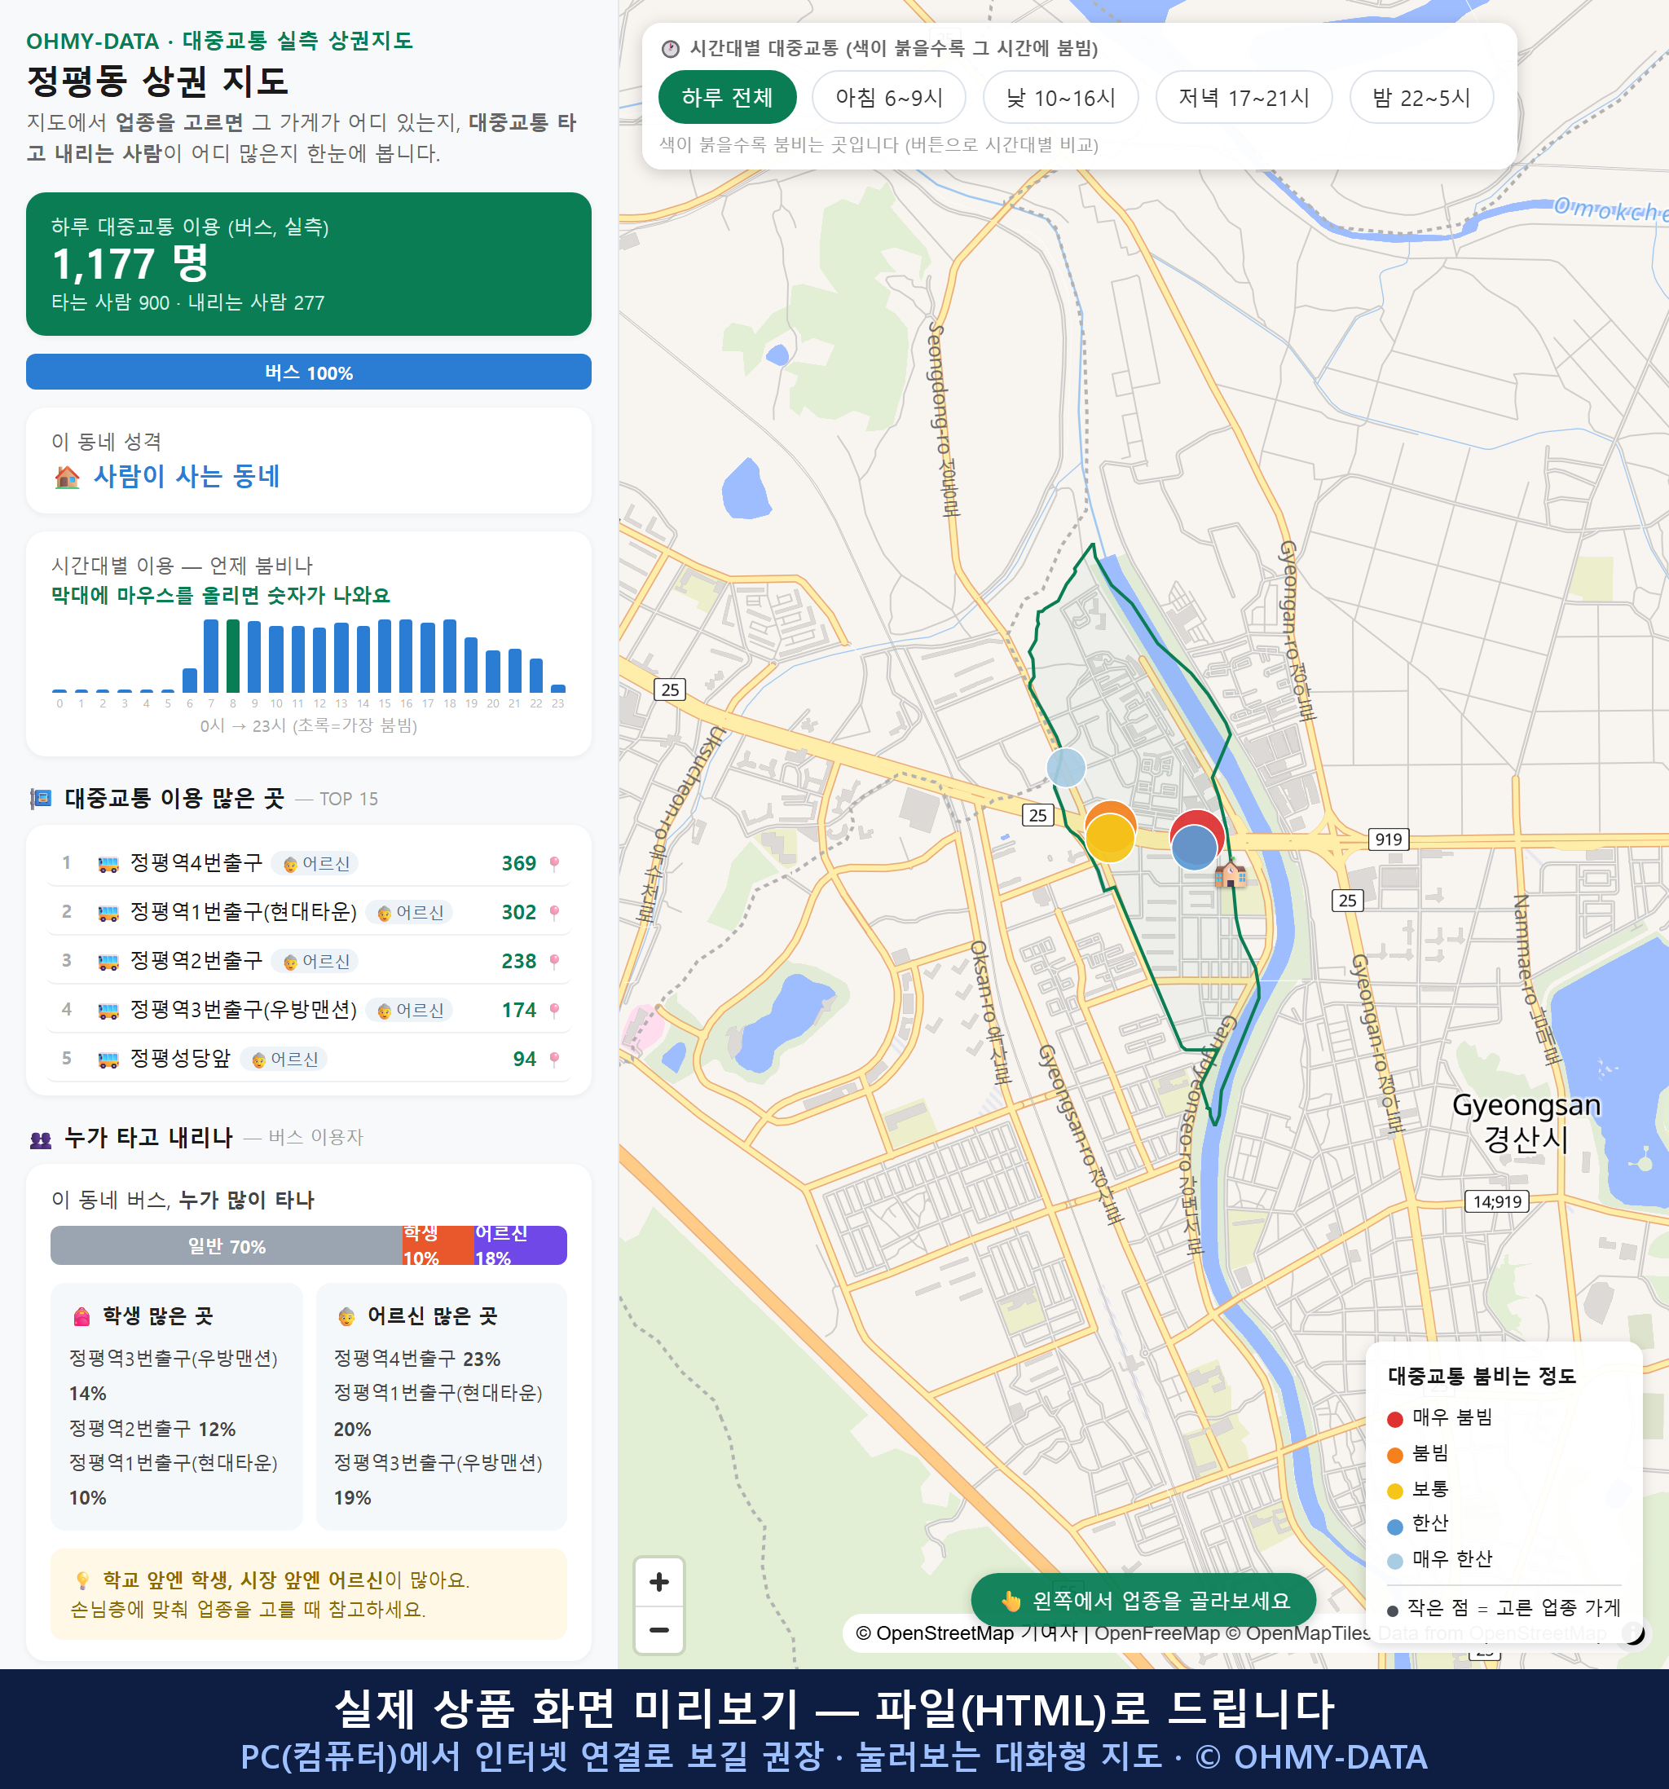Screen dimensions: 1669x1789
Task: Click the house icon next to 사람이 사는 동네
Action: pyautogui.click(x=67, y=477)
